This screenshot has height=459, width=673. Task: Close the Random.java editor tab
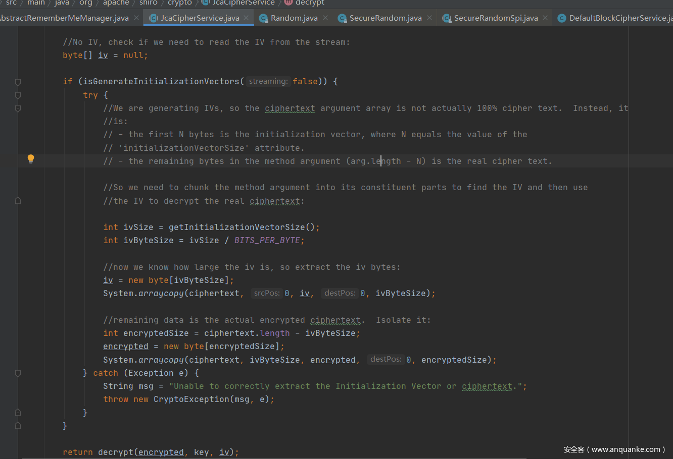click(x=325, y=18)
